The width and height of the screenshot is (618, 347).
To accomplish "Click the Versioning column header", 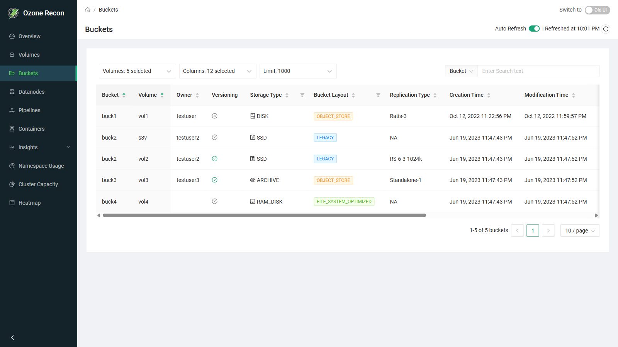I will tap(225, 95).
